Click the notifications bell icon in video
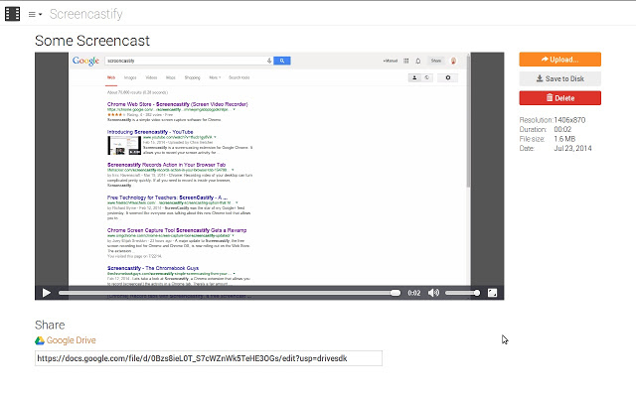 tap(418, 61)
